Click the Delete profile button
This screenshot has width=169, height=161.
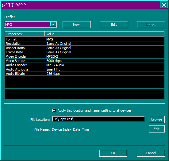151,25
